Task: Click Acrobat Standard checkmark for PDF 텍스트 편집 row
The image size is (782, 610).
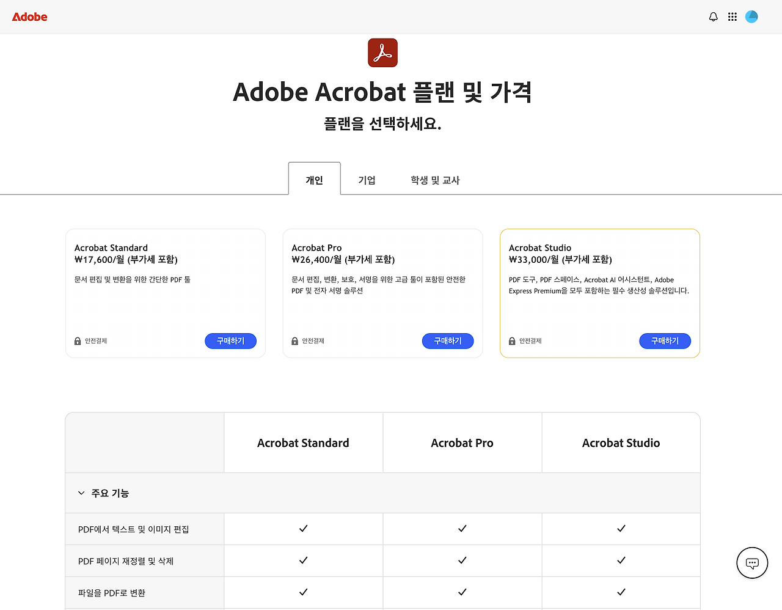Action: 303,529
